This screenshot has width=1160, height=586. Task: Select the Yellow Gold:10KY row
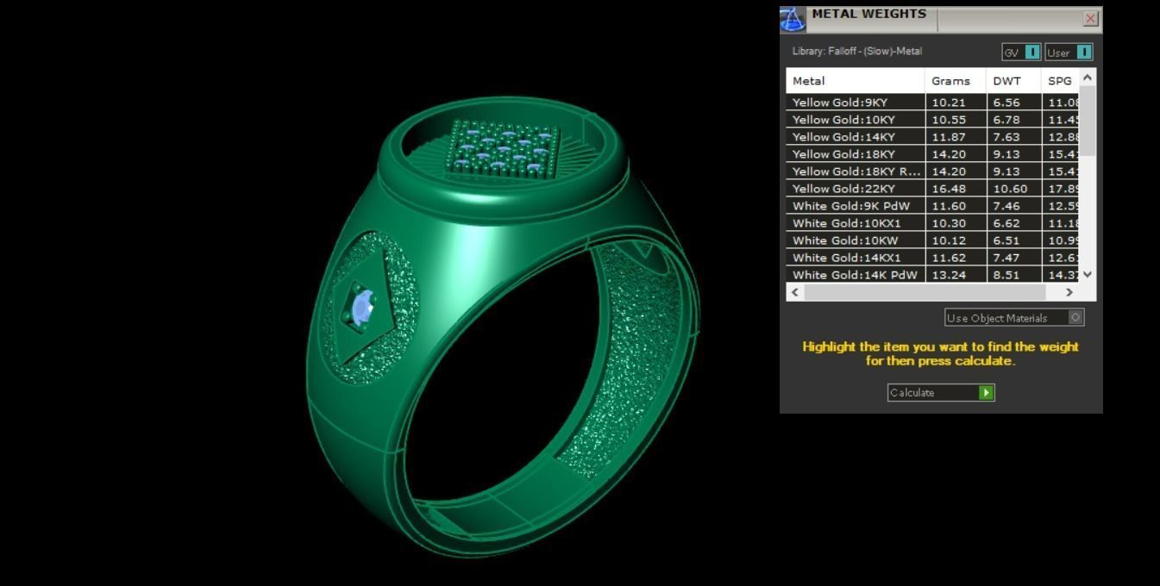932,120
